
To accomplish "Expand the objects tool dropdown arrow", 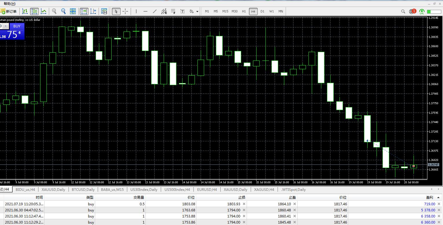I will click(197, 12).
